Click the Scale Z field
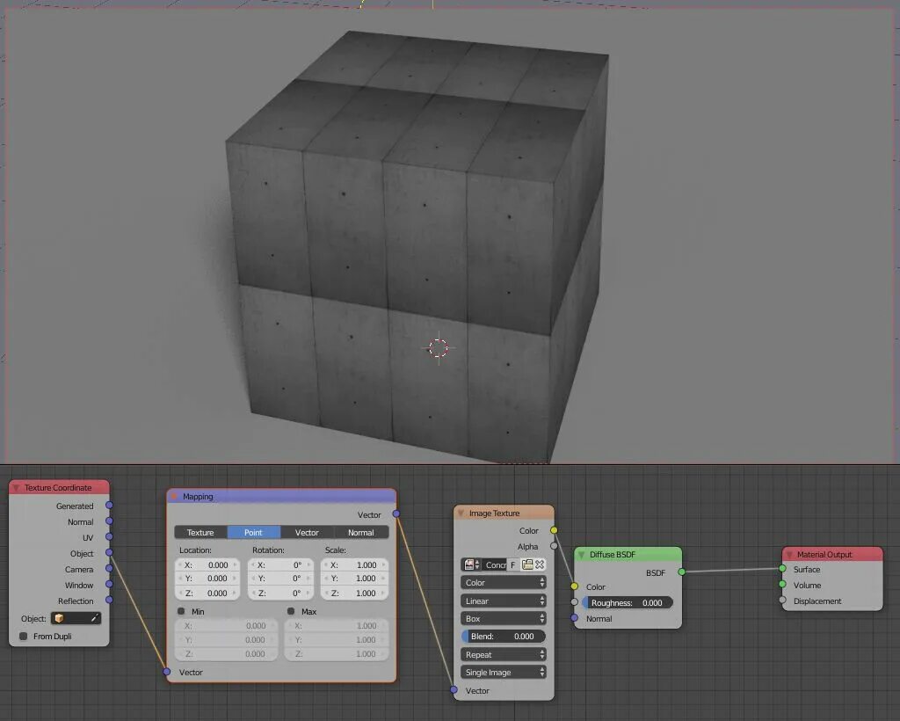This screenshot has width=900, height=721. (355, 593)
